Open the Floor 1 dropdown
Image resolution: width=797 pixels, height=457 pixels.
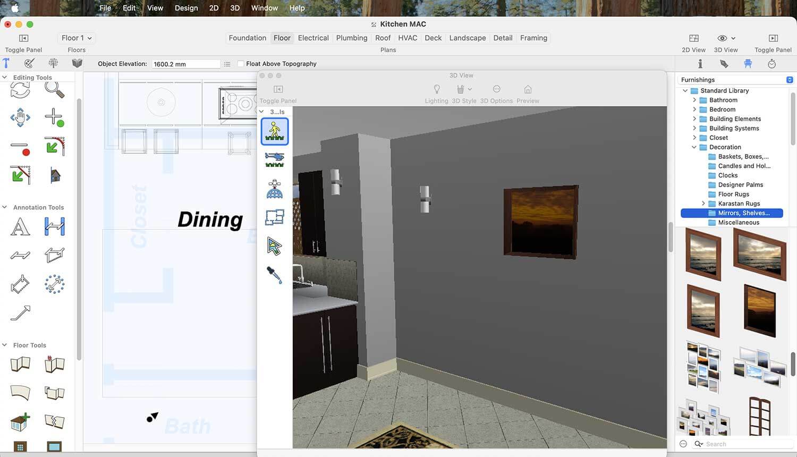(77, 38)
